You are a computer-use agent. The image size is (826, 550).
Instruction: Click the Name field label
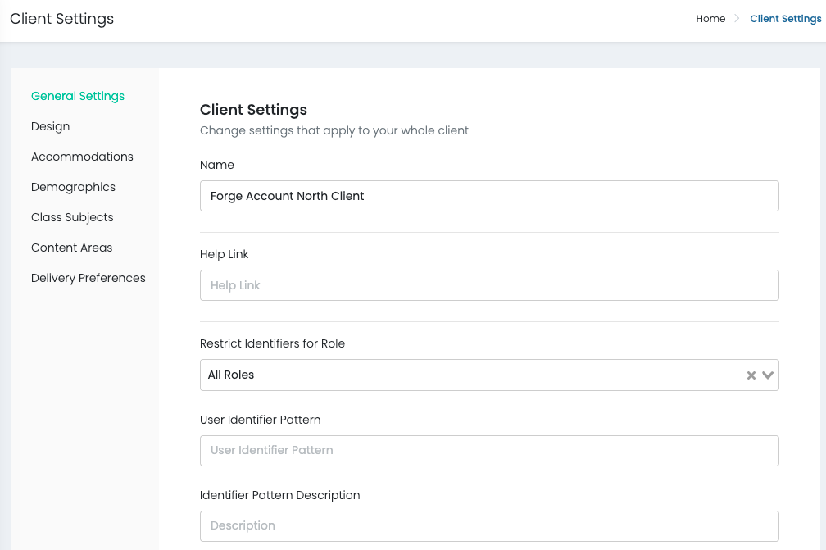[217, 165]
